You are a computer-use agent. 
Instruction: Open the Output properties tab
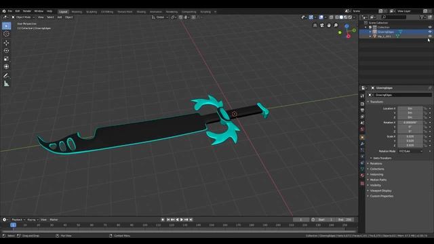pyautogui.click(x=362, y=110)
